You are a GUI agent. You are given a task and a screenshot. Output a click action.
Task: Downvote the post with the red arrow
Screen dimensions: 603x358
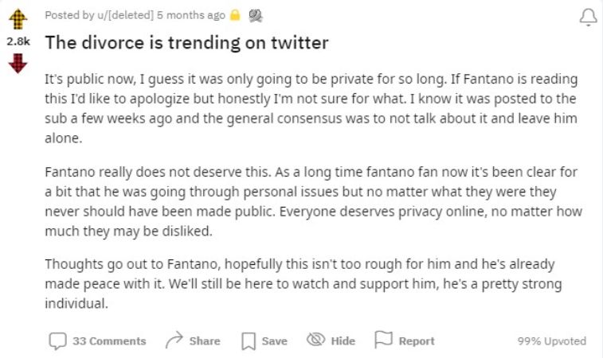point(18,64)
